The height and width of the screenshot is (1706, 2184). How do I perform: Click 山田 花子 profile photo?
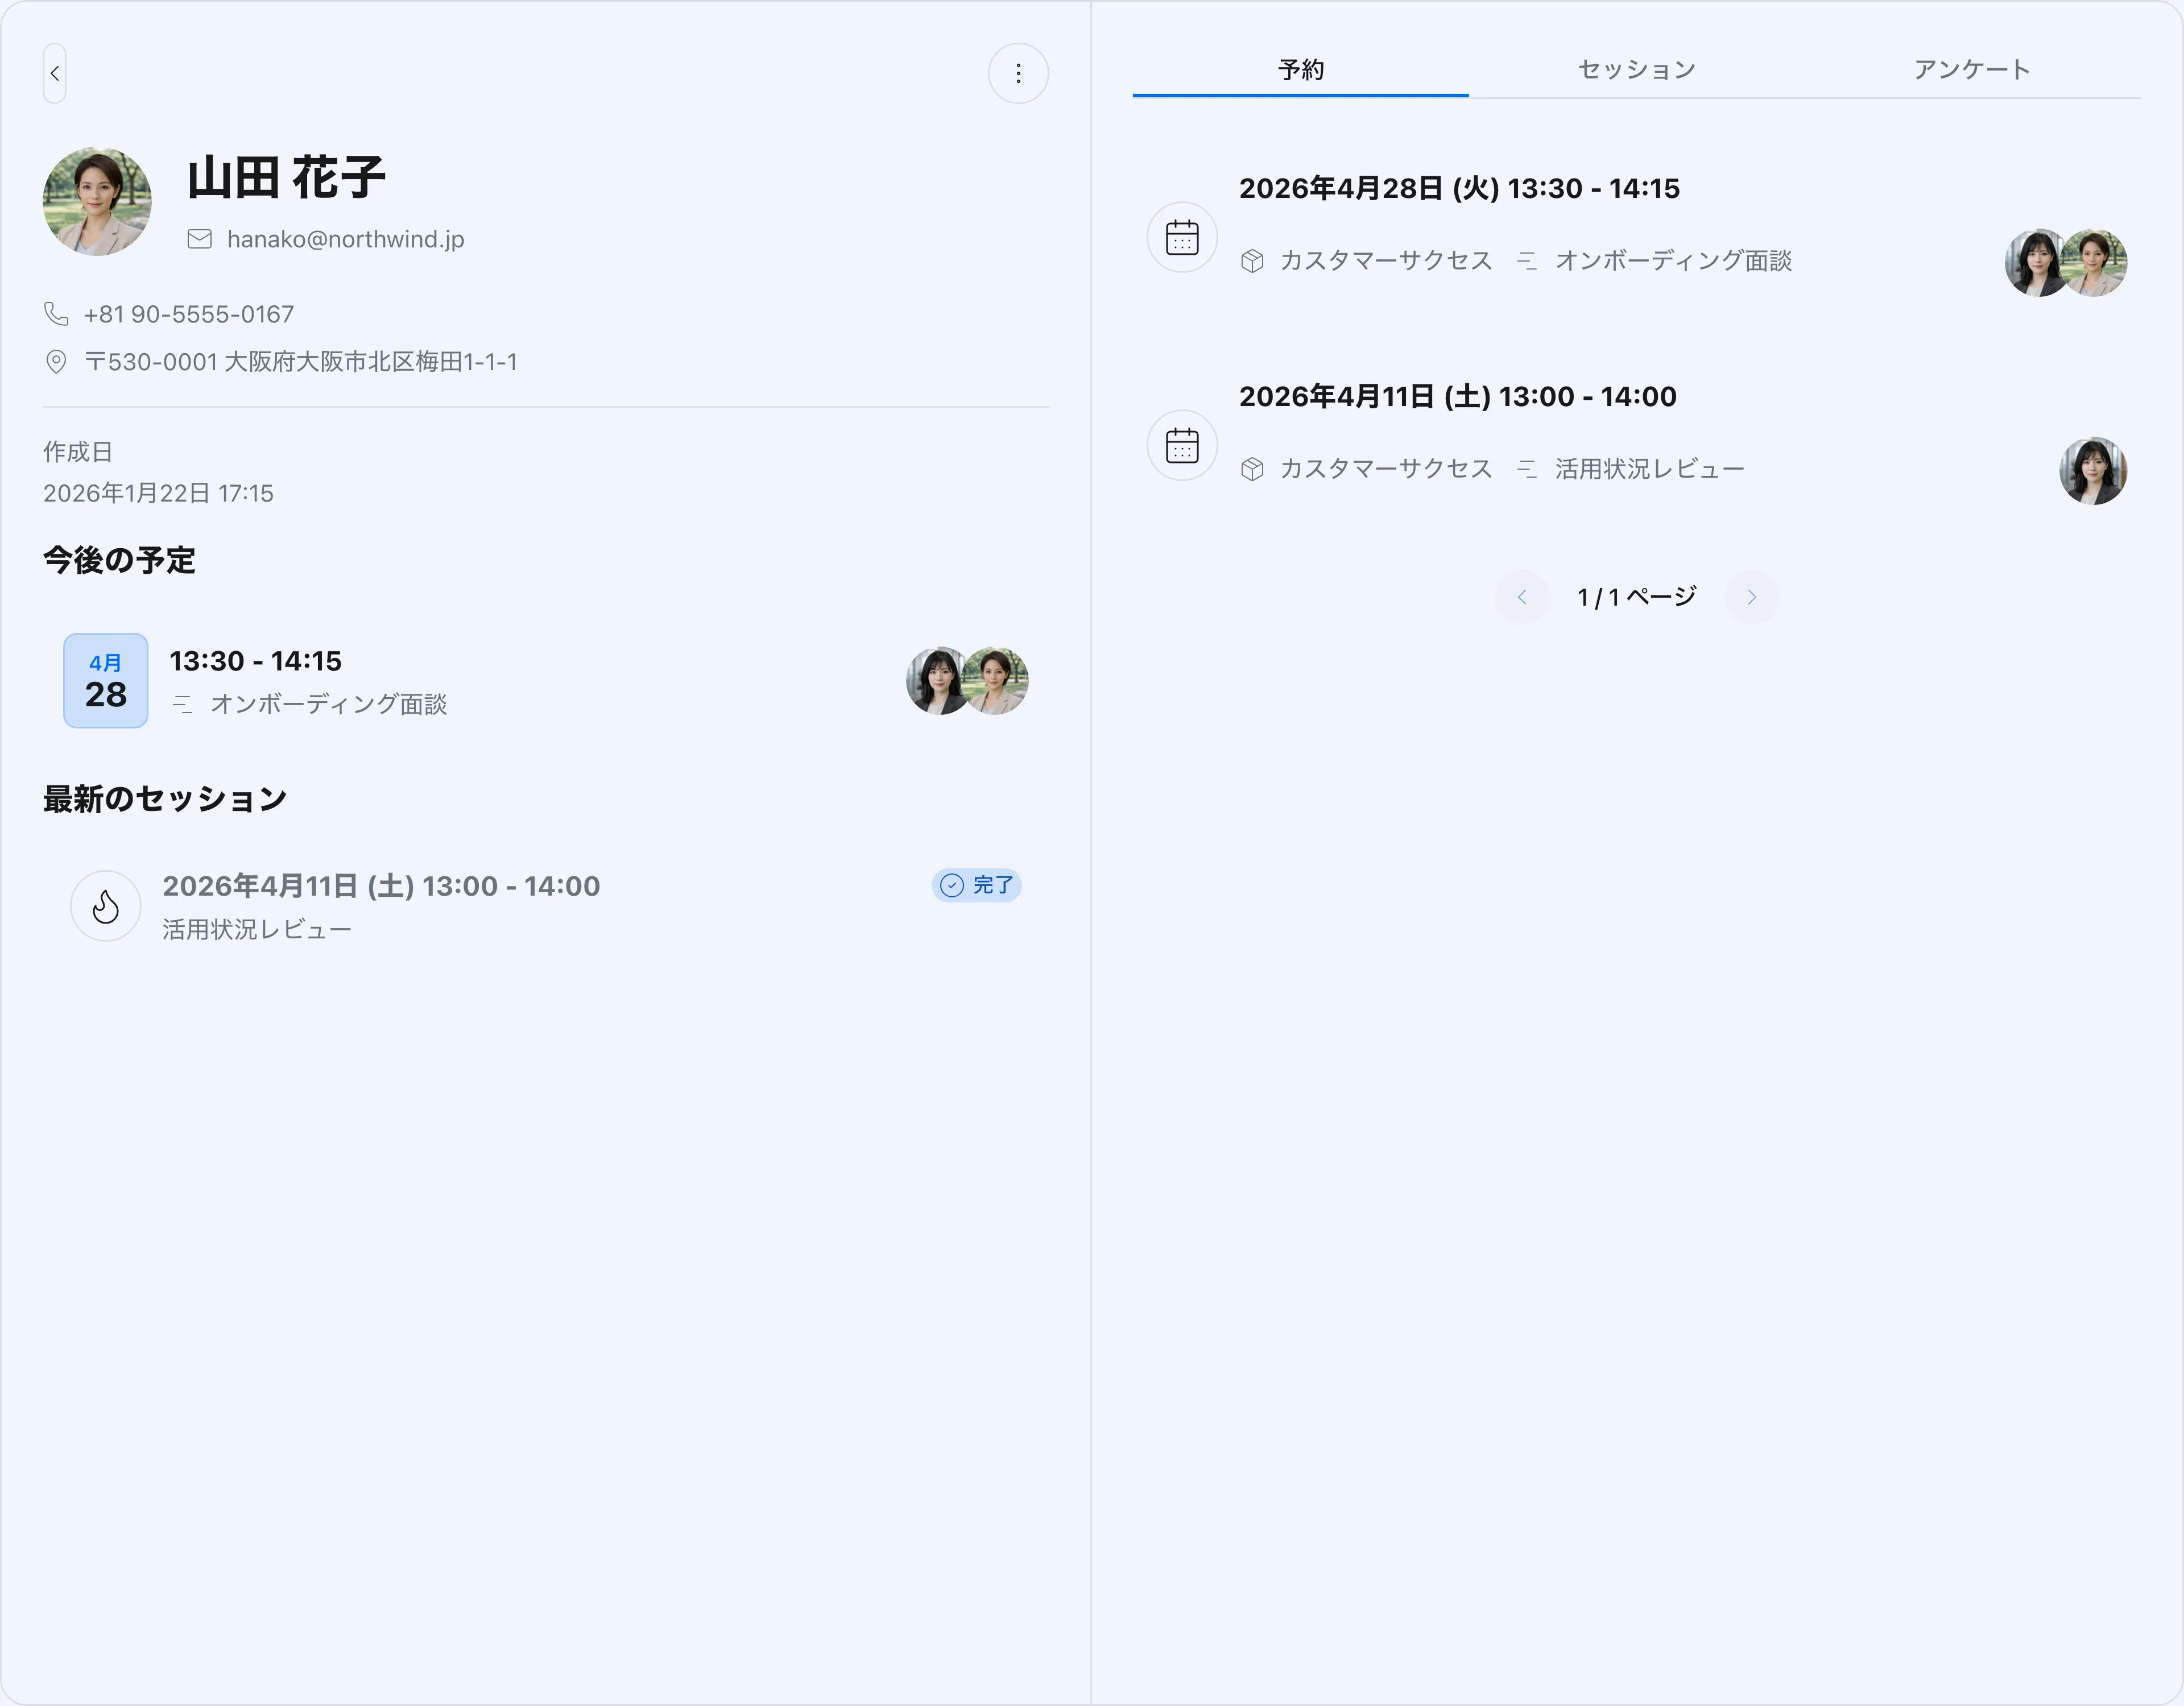pos(97,202)
